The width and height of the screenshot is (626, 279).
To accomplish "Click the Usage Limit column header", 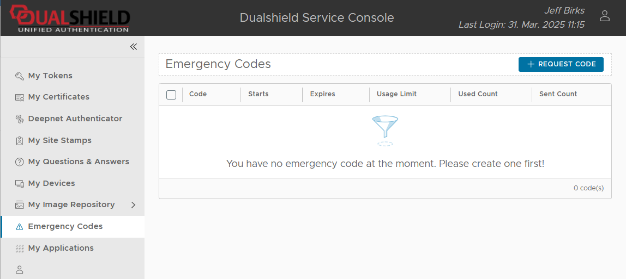I will click(x=396, y=94).
